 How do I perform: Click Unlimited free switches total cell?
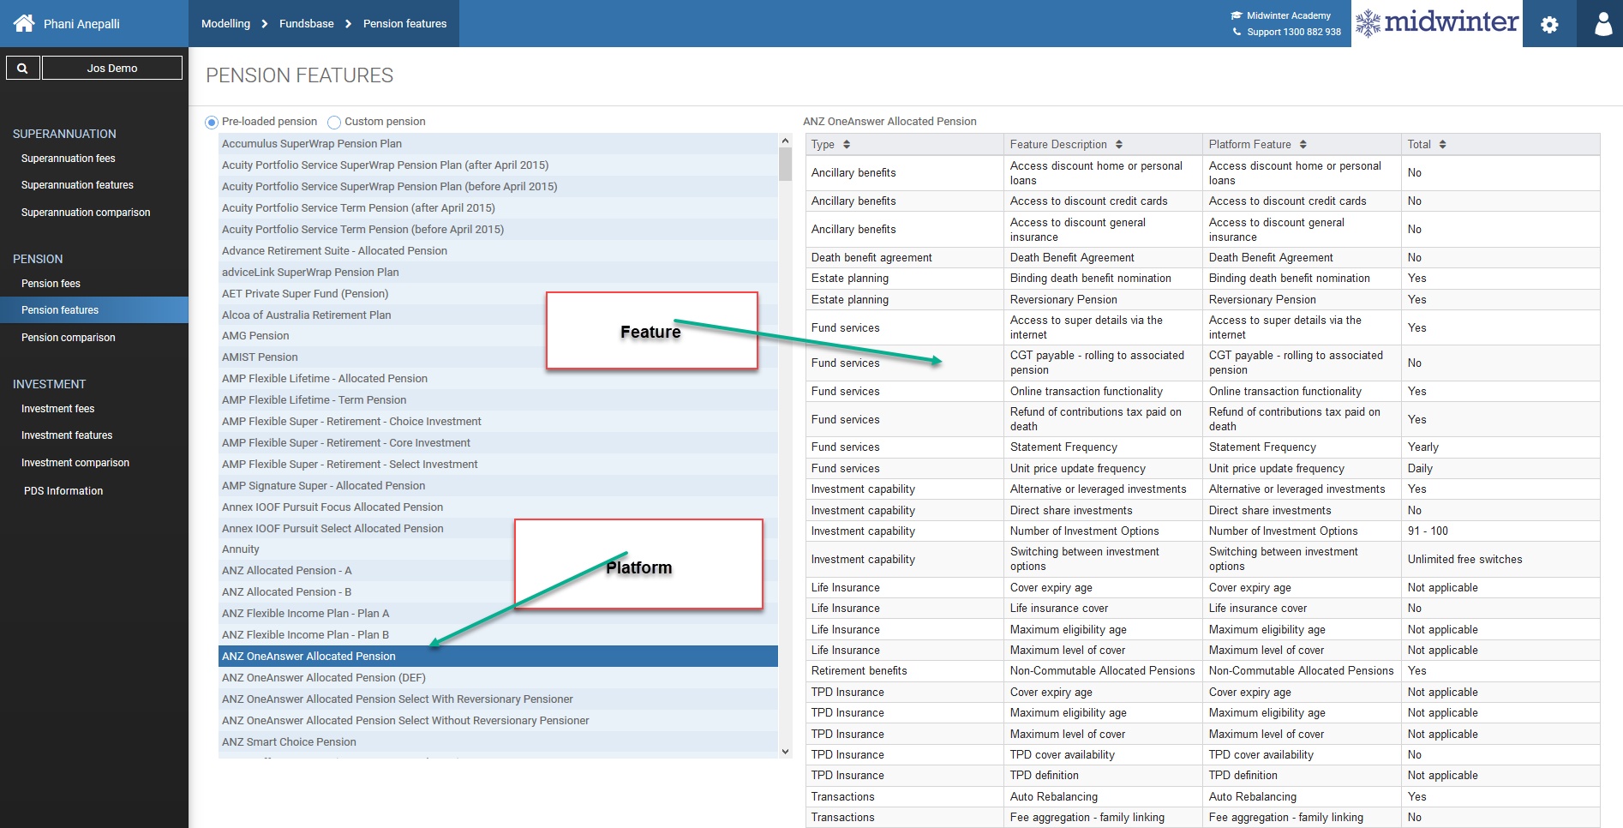pos(1500,560)
